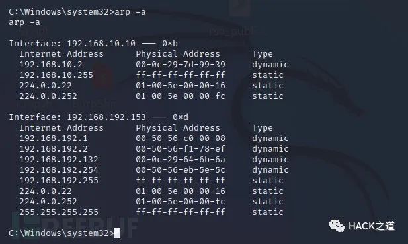
Task: Click physical address 00-0c-29-7d-99-39
Action: pos(181,65)
